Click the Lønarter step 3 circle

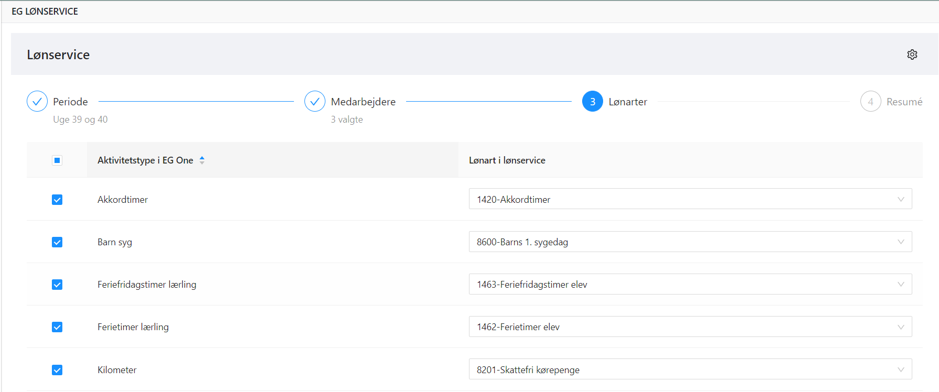[592, 102]
